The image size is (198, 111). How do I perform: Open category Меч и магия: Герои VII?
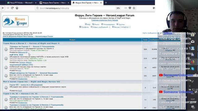tap(32, 82)
